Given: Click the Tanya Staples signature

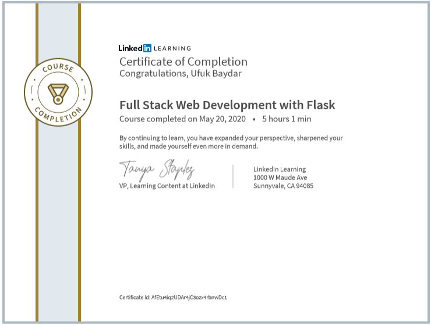Looking at the screenshot, I should 157,170.
